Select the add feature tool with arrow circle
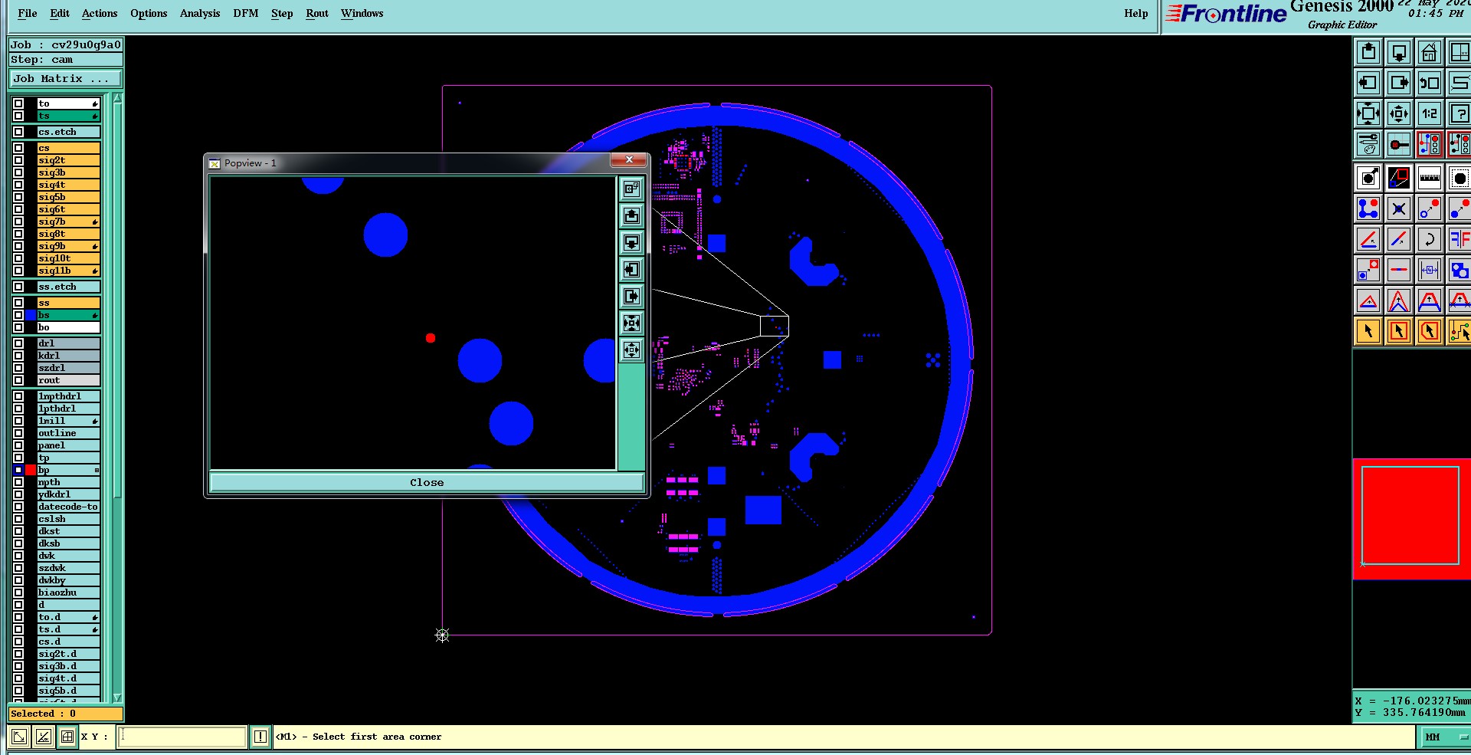This screenshot has width=1471, height=755. 1368,178
